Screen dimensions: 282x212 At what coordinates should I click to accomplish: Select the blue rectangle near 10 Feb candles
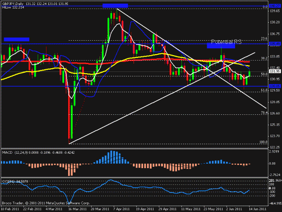[x=17, y=39]
